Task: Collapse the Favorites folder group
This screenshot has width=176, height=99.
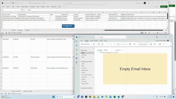Action: point(81,50)
